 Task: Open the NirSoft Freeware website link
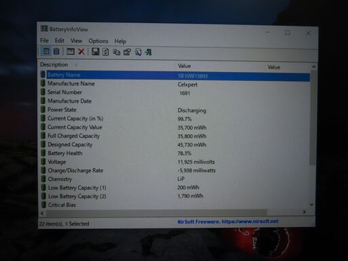click(228, 222)
